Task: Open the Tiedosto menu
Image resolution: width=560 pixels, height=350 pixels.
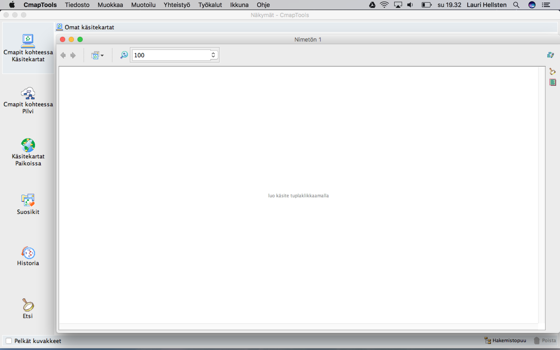Action: click(77, 5)
